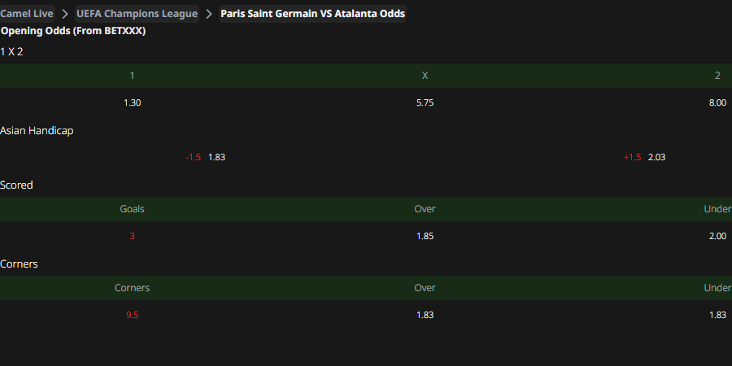
Task: Select Paris Saint Germain VS Atalanta Odds breadcrumb
Action: (x=312, y=14)
